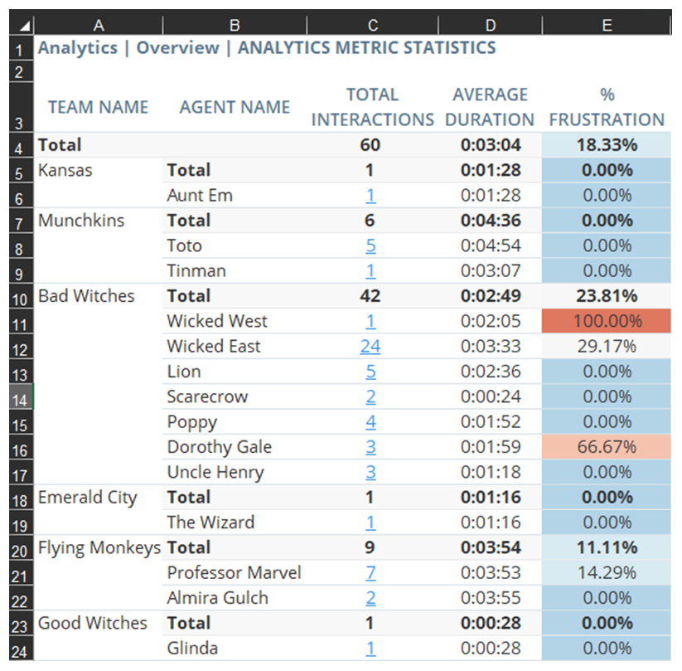This screenshot has width=682, height=671.
Task: Select the Munchkins Total label cell
Action: pos(235,221)
